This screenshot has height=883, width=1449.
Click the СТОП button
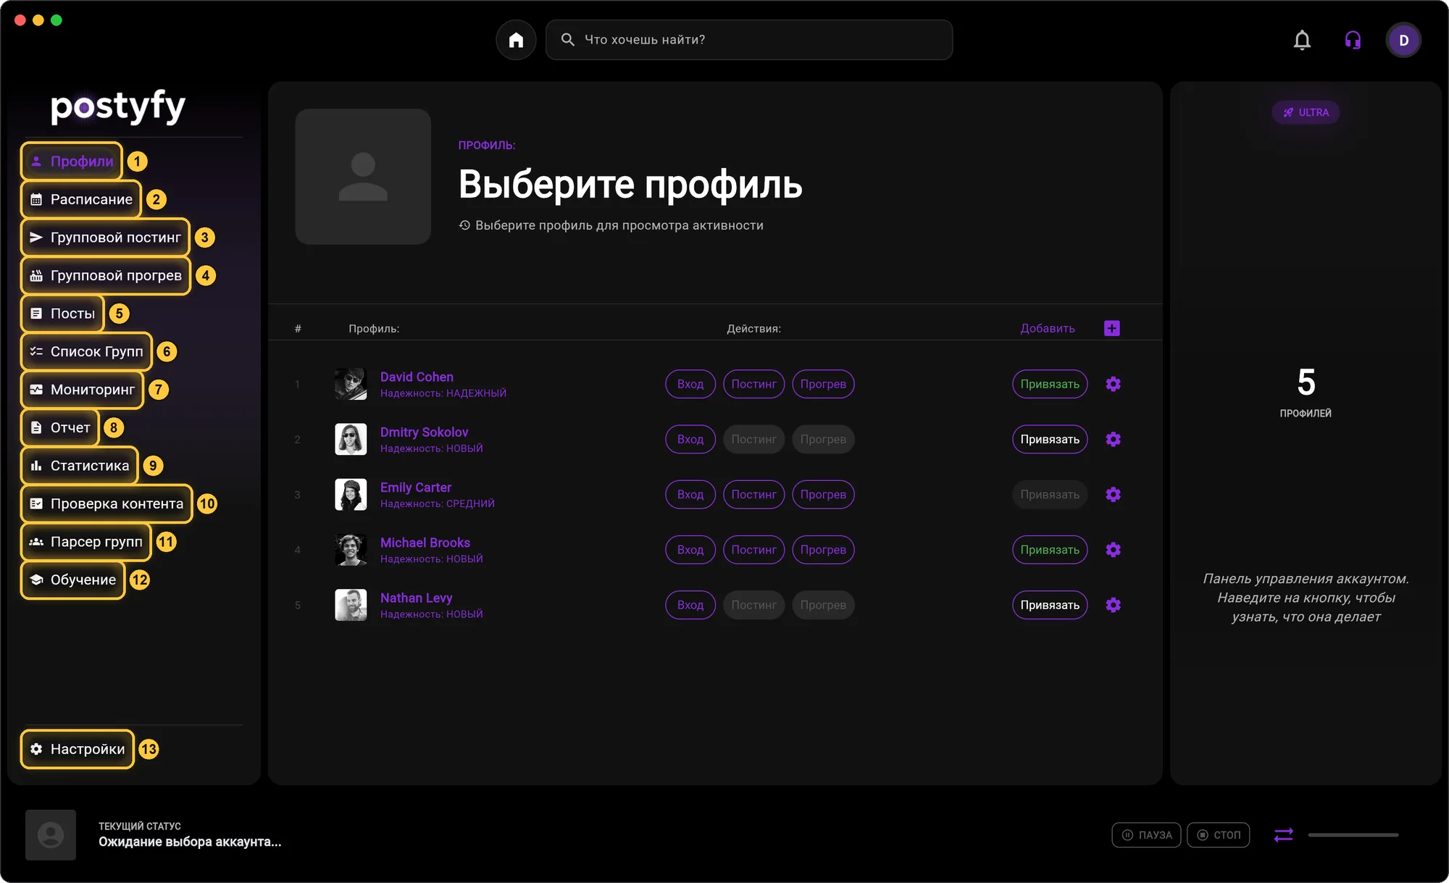1219,835
